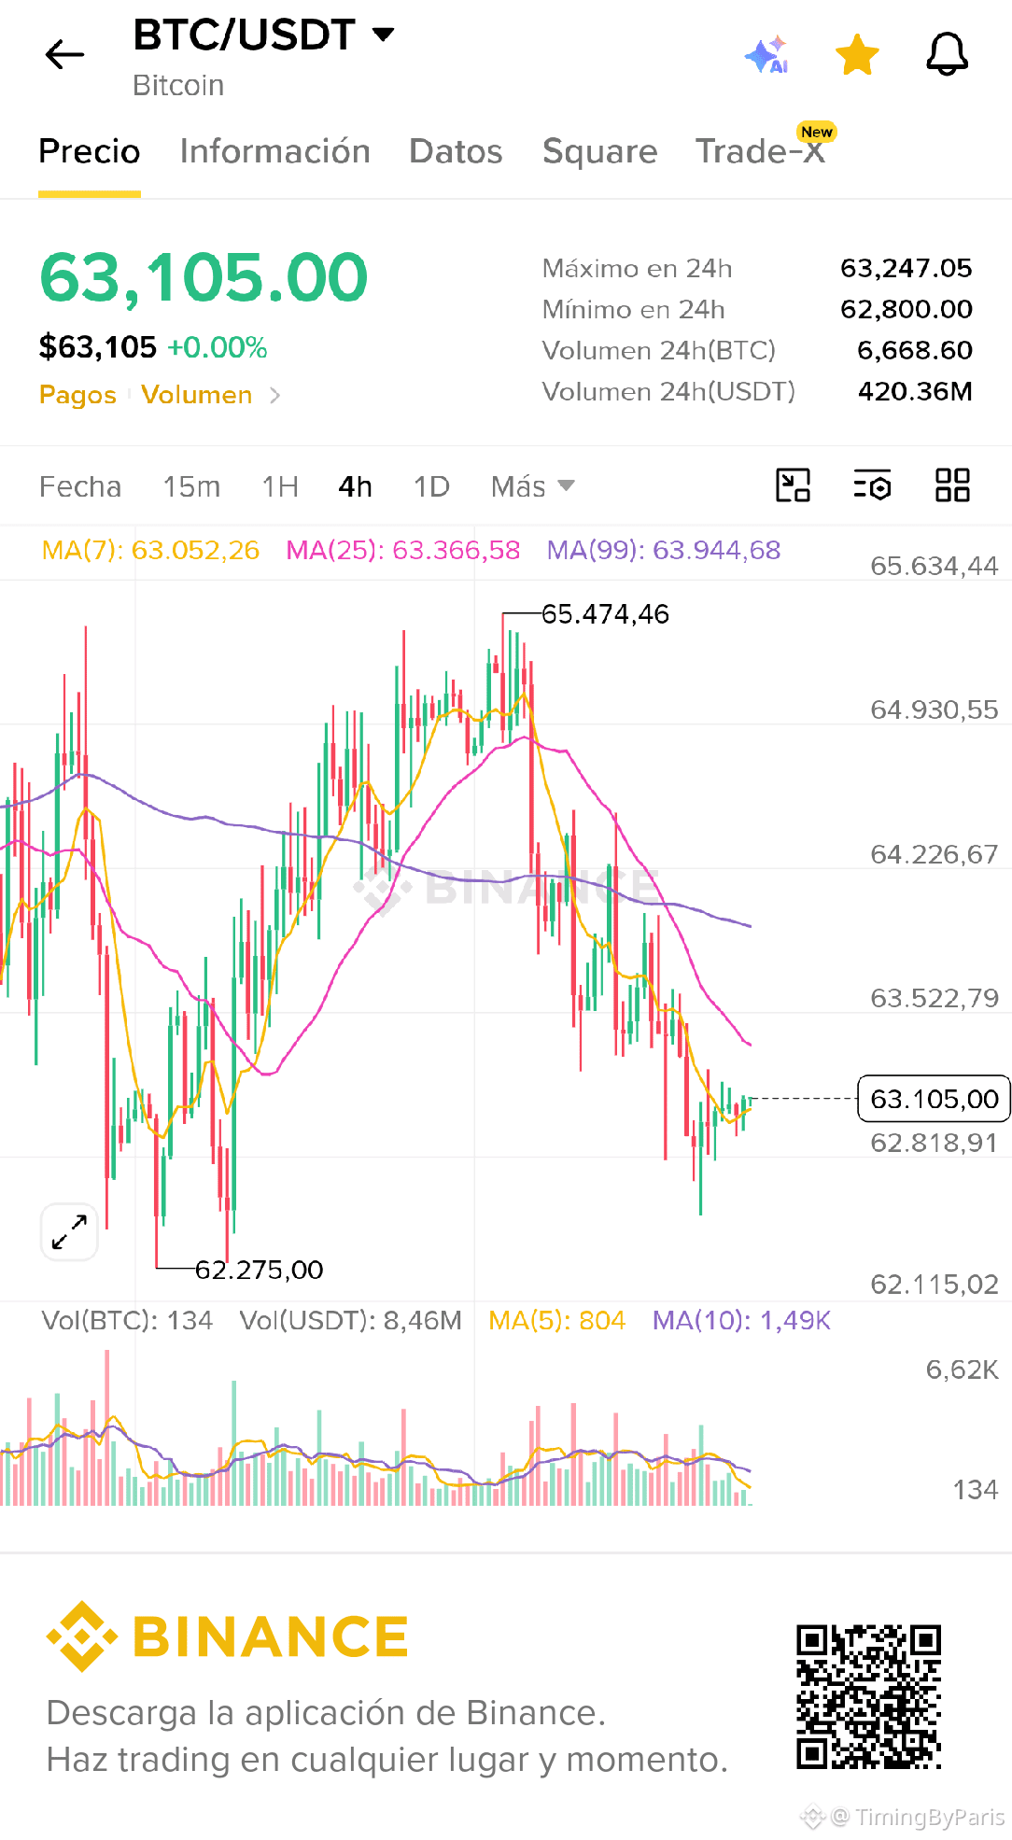Screen dimensions: 1012x1840
Task: Tap the Volumen 24h(USDT) value 420.36M
Action: pos(915,391)
